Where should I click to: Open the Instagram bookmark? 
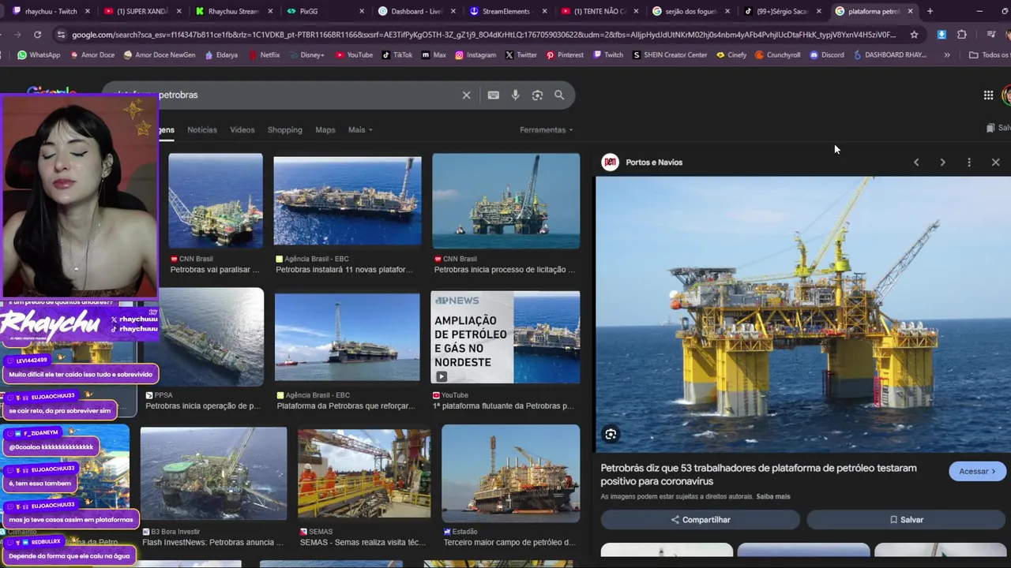click(x=475, y=55)
